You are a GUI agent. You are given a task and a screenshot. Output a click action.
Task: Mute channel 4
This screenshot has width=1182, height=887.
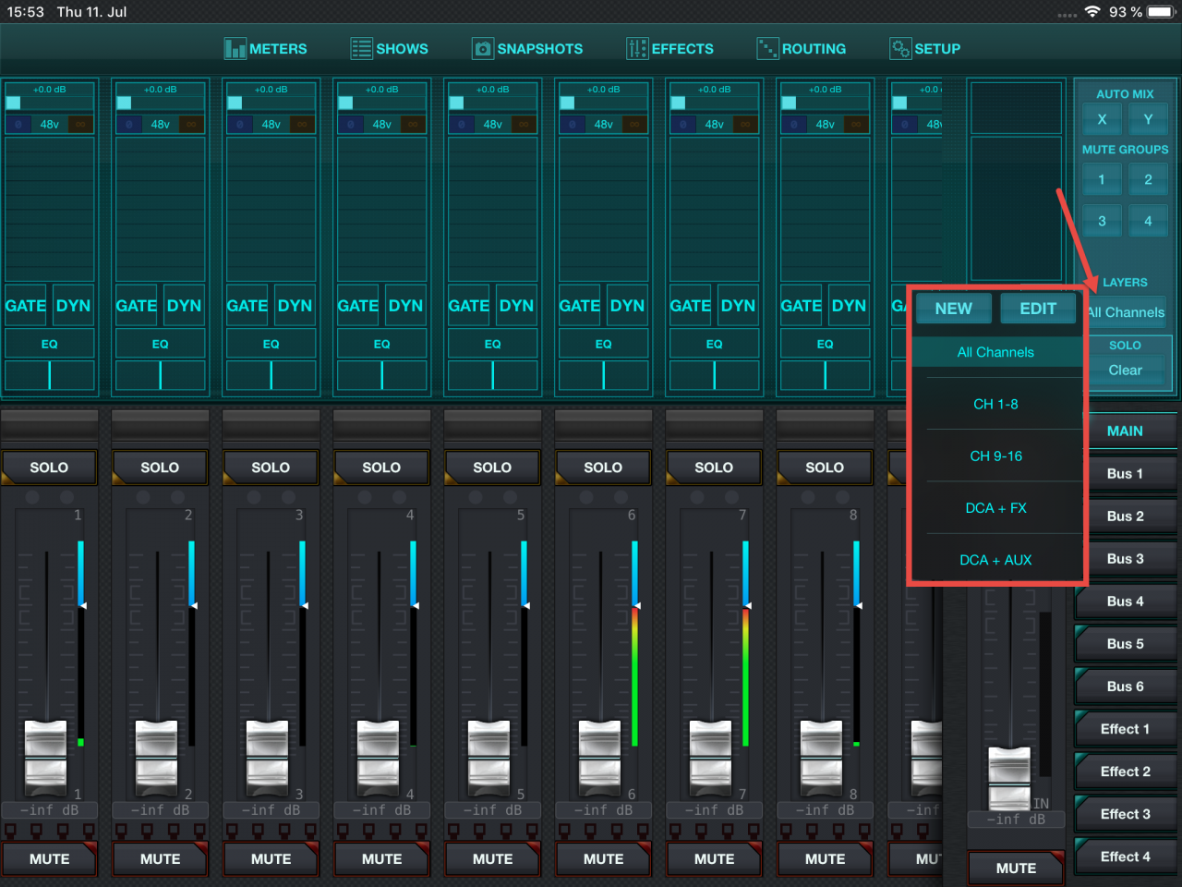point(381,859)
